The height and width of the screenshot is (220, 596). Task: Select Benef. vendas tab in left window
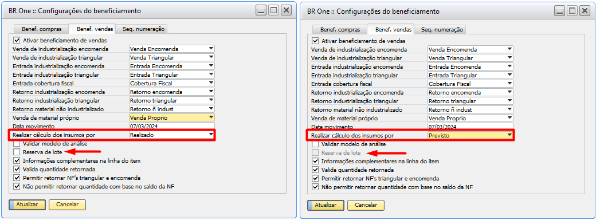pyautogui.click(x=92, y=29)
